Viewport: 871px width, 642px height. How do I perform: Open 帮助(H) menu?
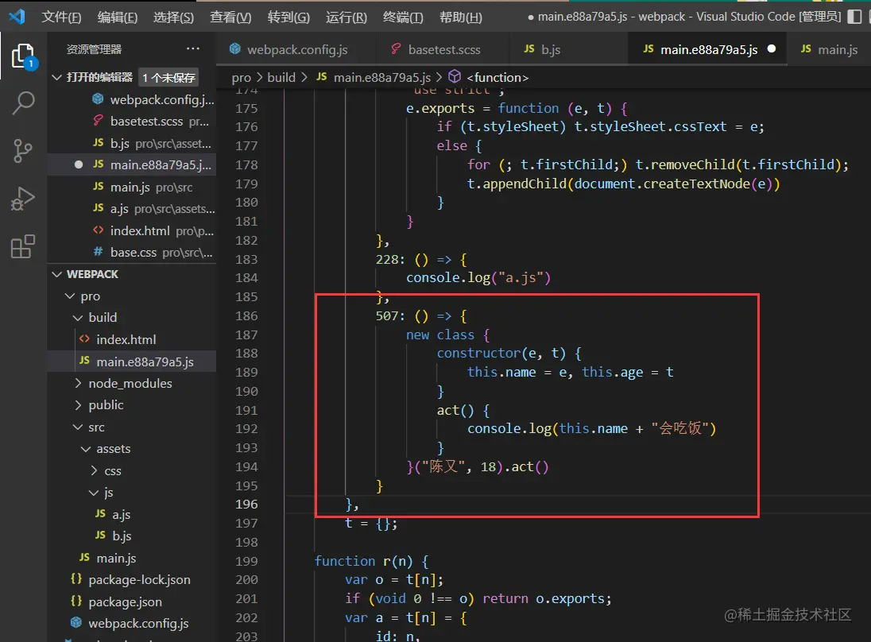coord(460,17)
